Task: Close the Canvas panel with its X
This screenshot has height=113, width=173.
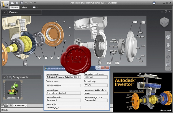Action: [x=5, y=12]
